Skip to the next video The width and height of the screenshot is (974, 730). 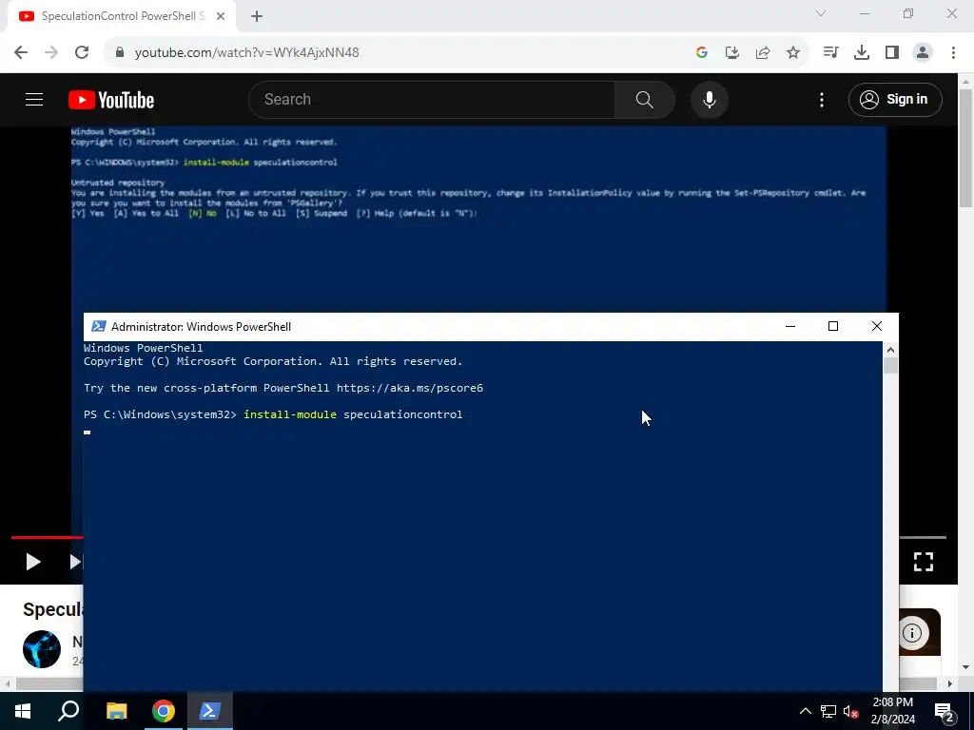coord(75,562)
